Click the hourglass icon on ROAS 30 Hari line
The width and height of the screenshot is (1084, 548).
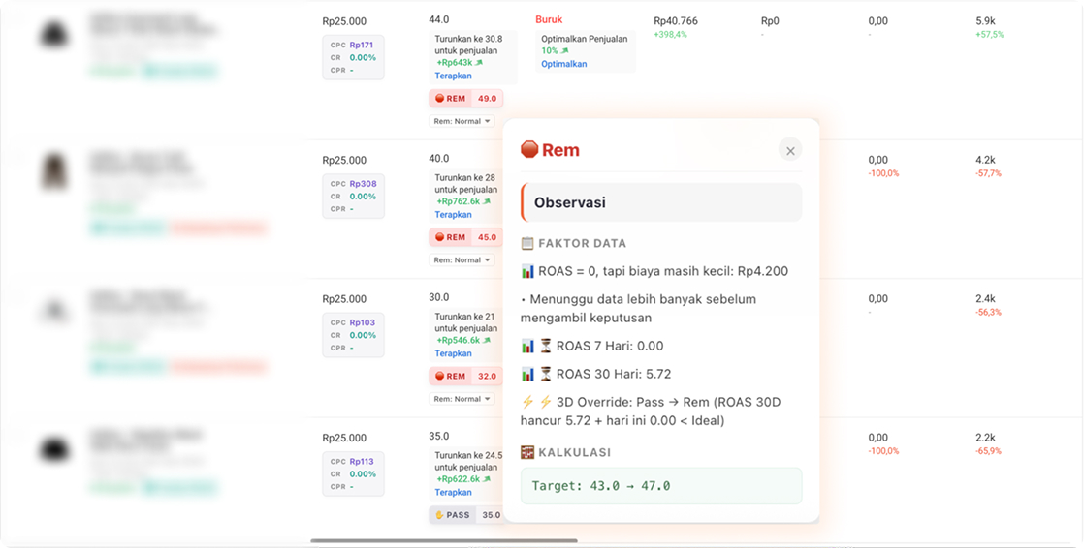coord(546,374)
